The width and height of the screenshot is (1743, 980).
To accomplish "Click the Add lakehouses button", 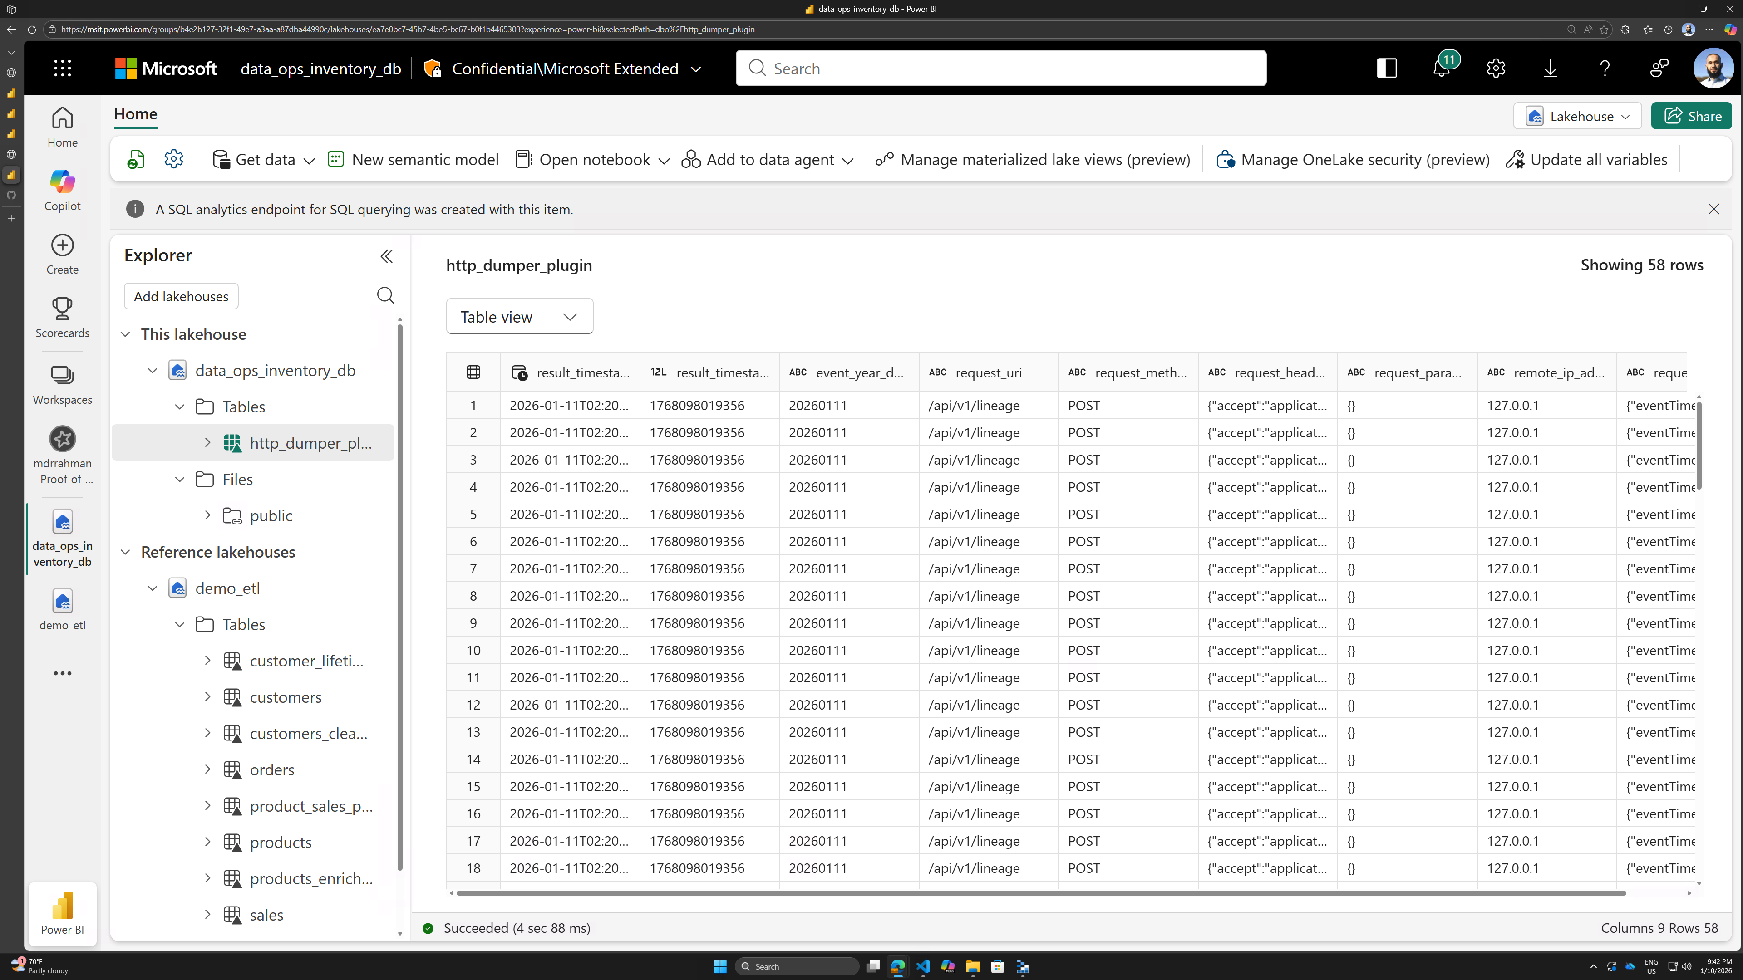I will 181,296.
